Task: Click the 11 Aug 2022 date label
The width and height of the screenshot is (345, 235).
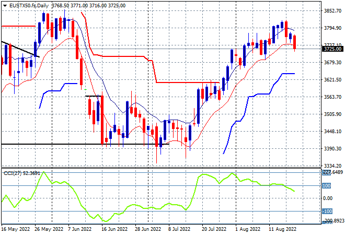Action: point(282,229)
